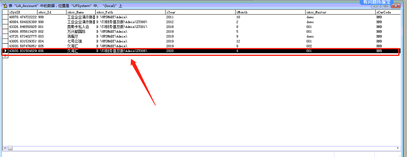Click the left arrow of the horizontal scrollbar
The width and height of the screenshot is (407, 157).
(4, 148)
